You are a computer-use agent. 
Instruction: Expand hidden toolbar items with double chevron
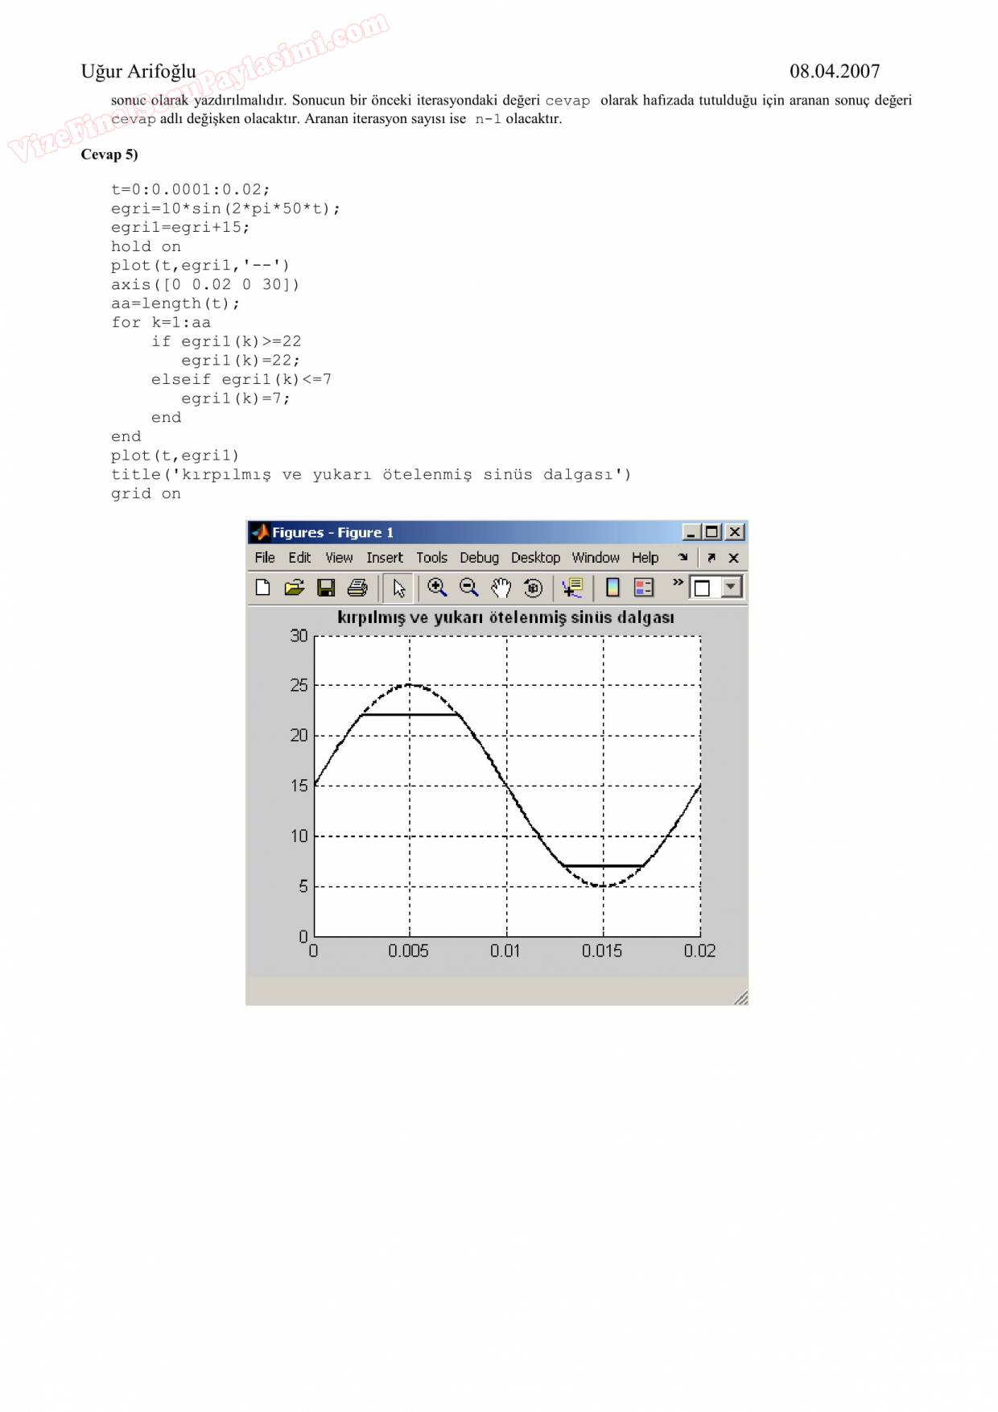tap(678, 582)
